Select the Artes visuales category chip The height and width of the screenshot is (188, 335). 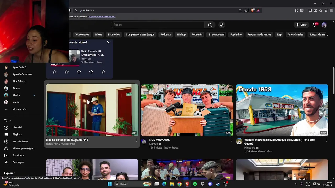[x=295, y=34]
